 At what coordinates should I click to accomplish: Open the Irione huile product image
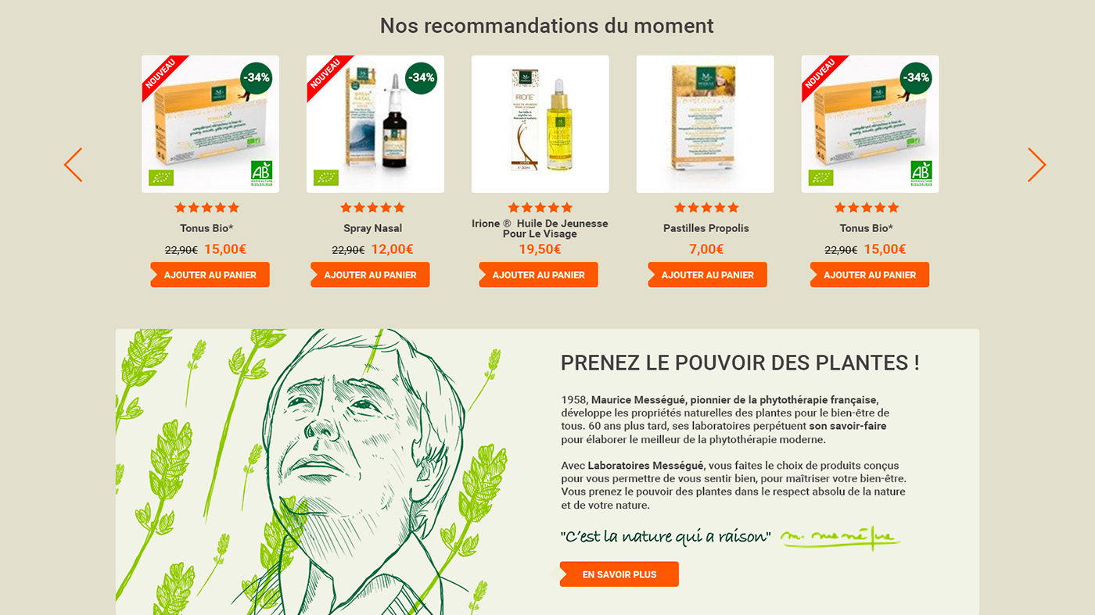point(540,124)
